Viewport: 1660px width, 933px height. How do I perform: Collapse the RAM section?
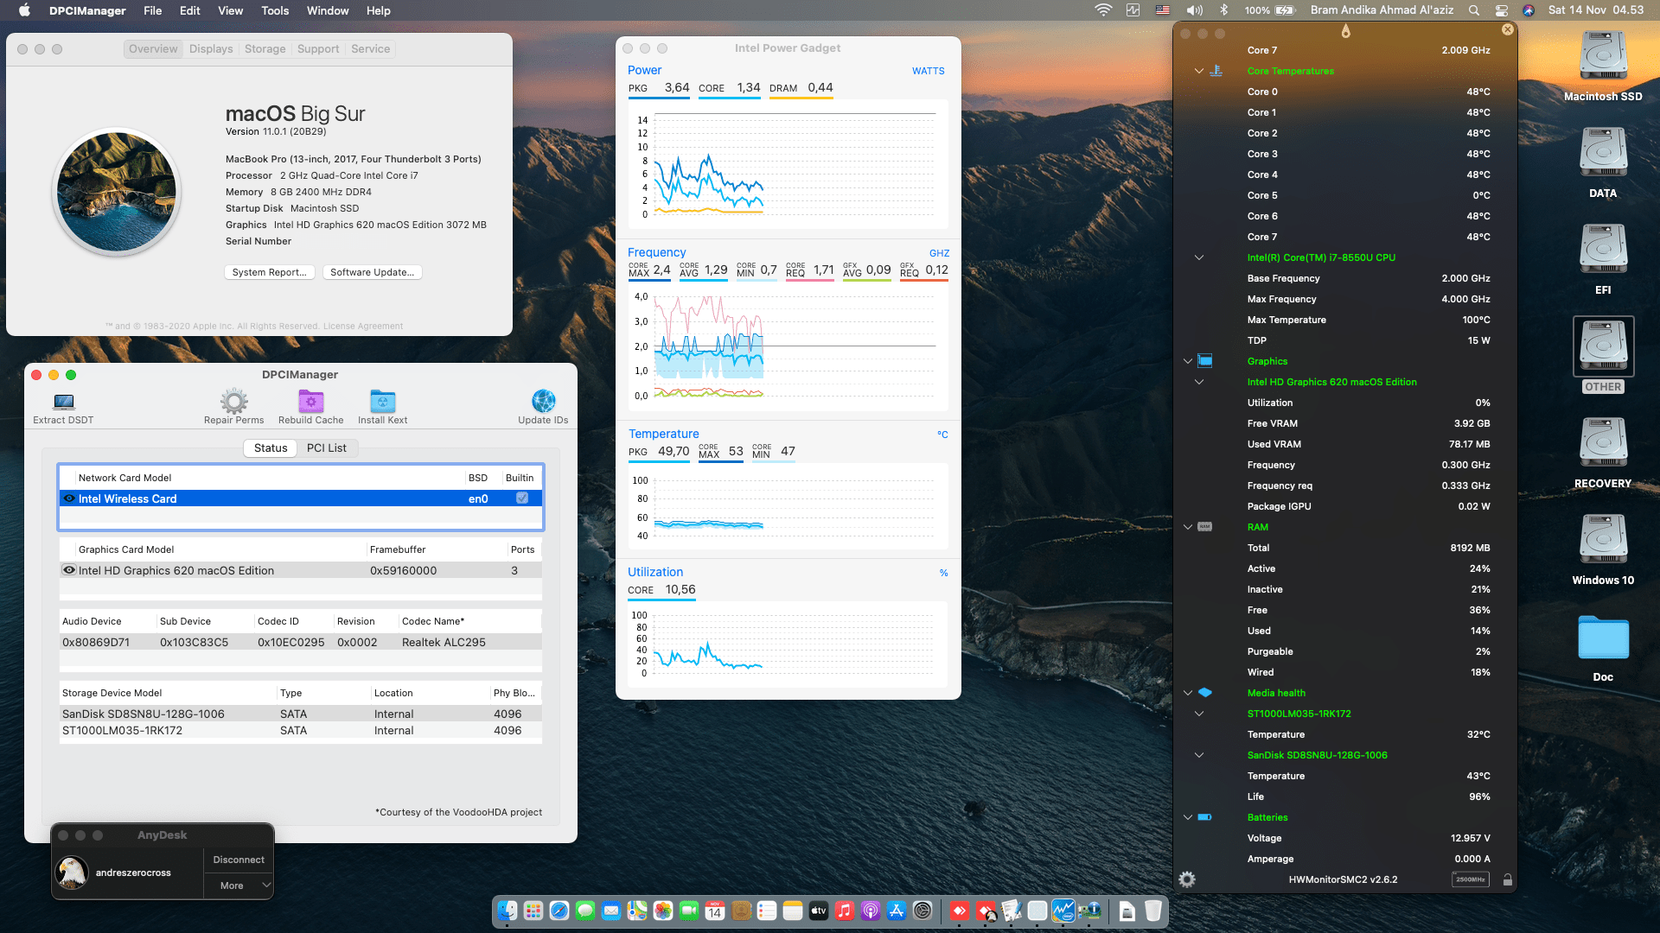click(1188, 527)
